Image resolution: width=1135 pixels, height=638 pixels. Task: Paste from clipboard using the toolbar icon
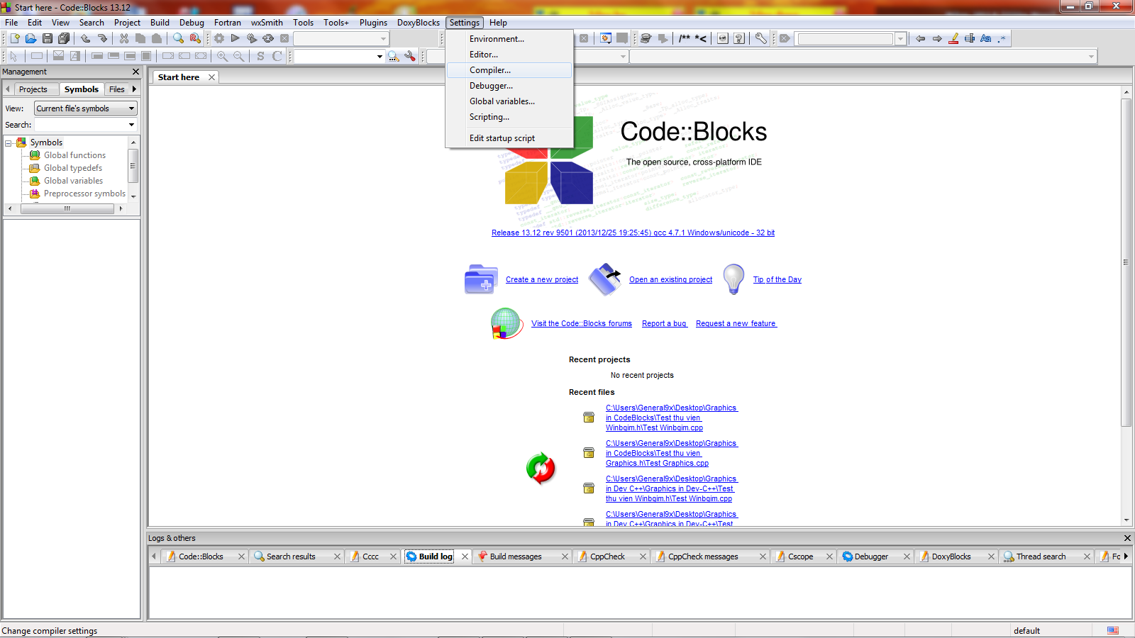pos(157,38)
